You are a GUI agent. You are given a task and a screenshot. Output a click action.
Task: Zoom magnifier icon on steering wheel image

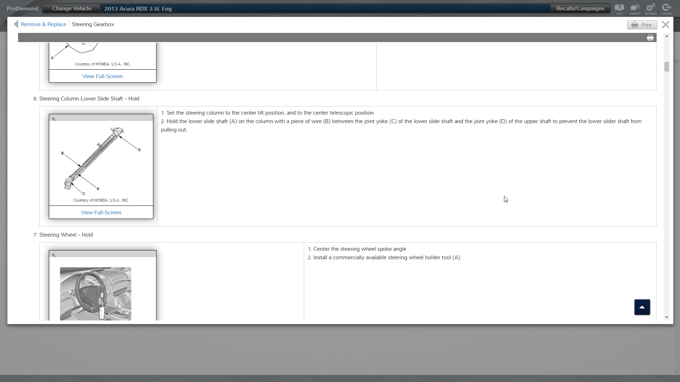tap(54, 255)
